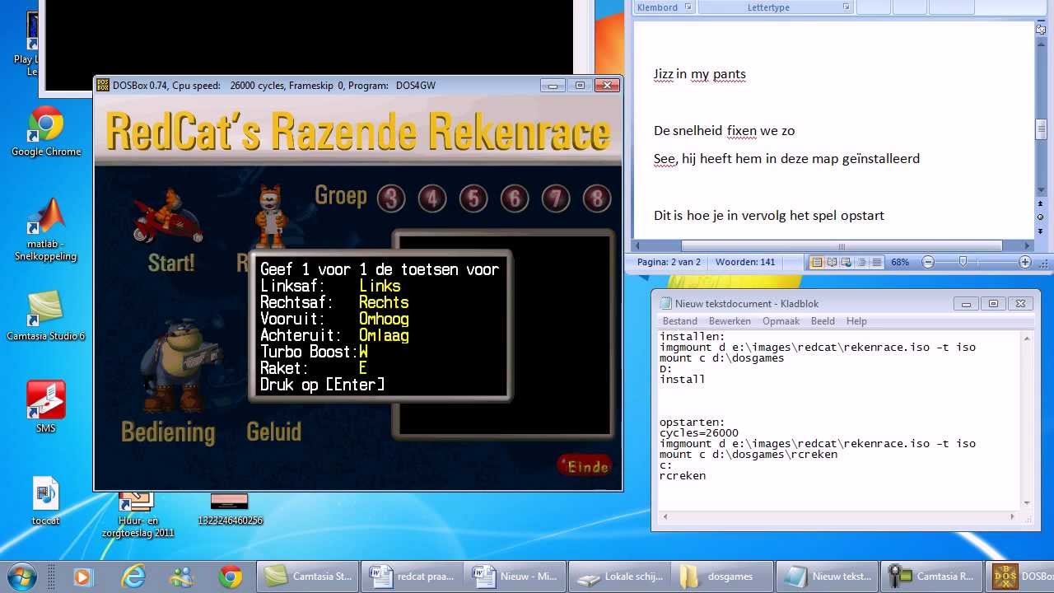
Task: Select Groep 3 in the game
Action: pos(391,198)
